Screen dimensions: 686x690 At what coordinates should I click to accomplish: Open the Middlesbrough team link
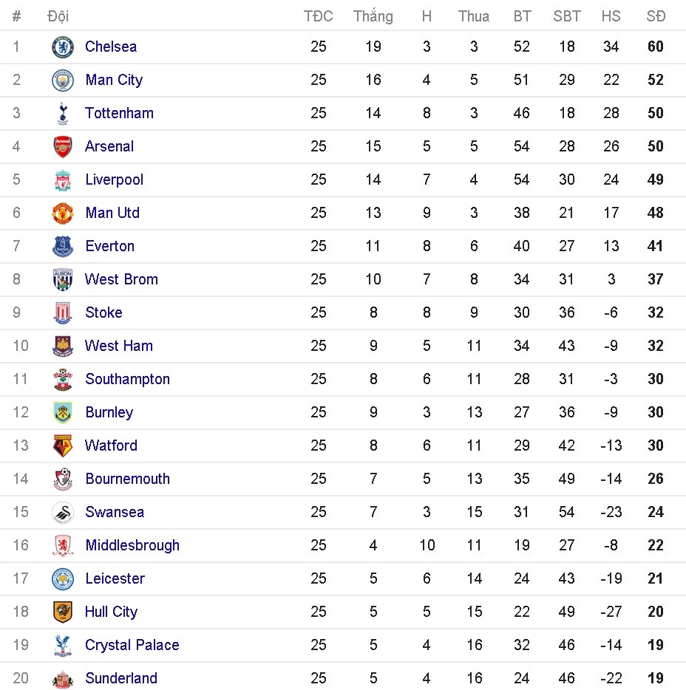click(x=132, y=545)
